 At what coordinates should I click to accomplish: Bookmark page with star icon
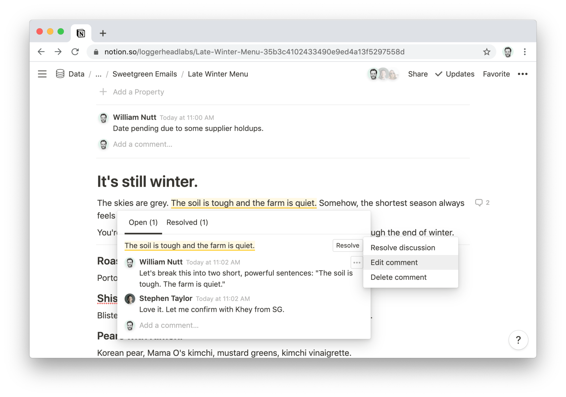486,52
